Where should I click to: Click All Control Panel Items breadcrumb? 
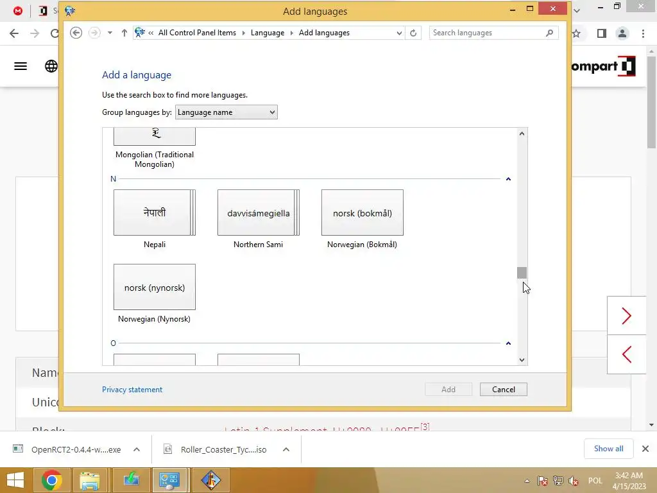[x=197, y=33]
